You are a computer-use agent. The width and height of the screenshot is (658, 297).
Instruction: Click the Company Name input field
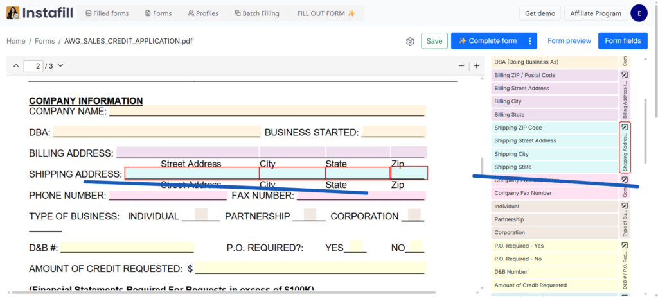(x=267, y=110)
